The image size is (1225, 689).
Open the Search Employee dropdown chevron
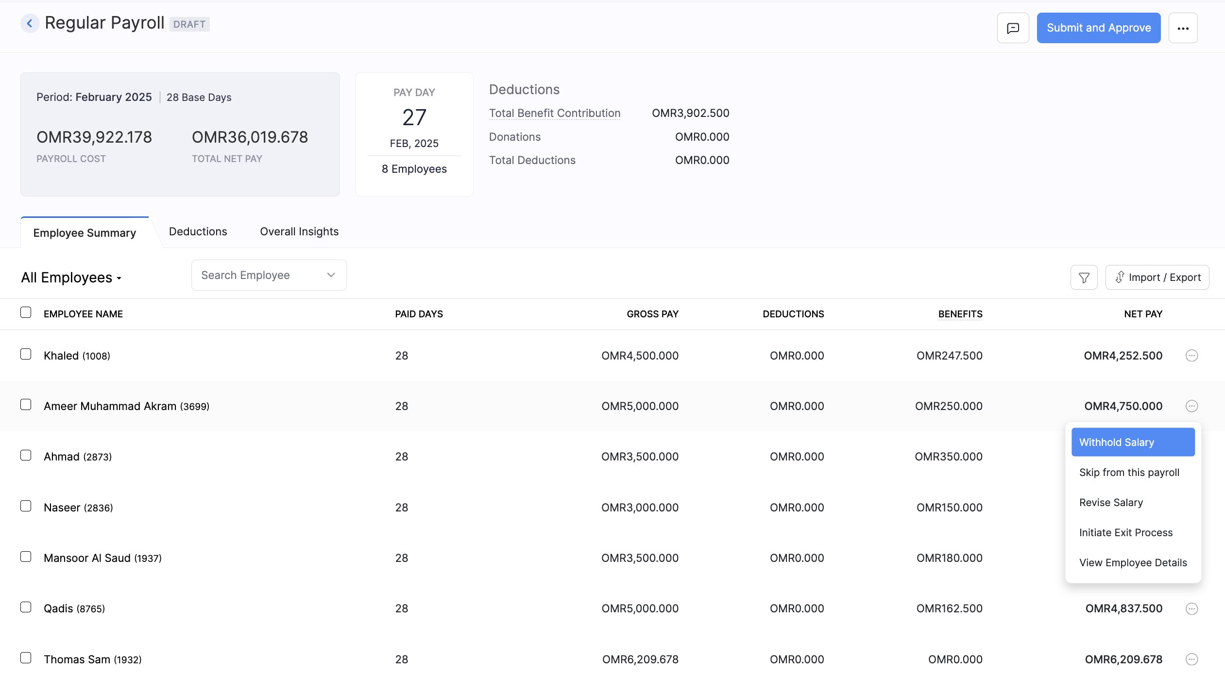coord(331,275)
